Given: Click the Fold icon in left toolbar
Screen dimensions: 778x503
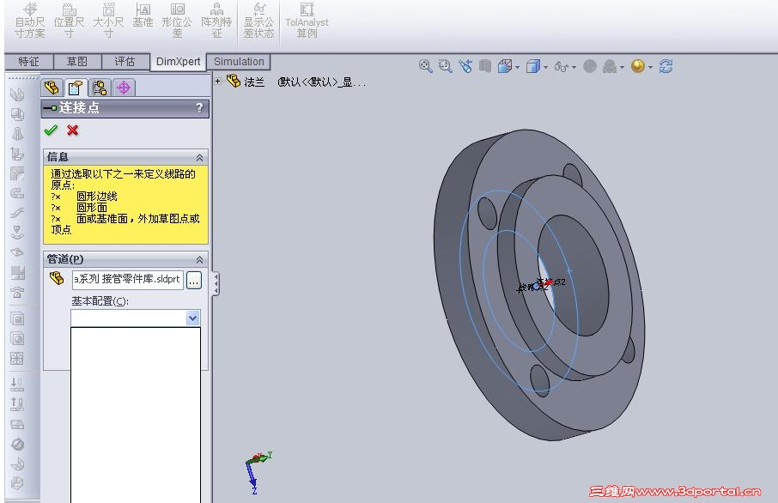Looking at the screenshot, I should click(17, 404).
